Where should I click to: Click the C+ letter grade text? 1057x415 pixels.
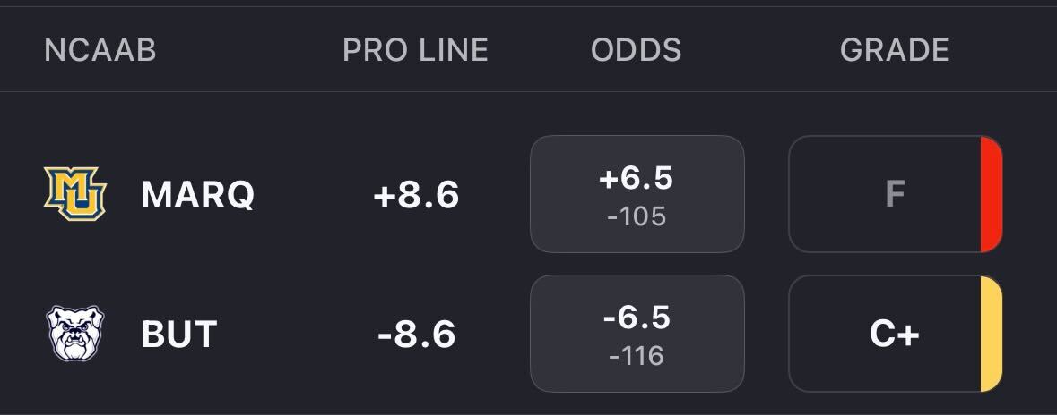(894, 335)
